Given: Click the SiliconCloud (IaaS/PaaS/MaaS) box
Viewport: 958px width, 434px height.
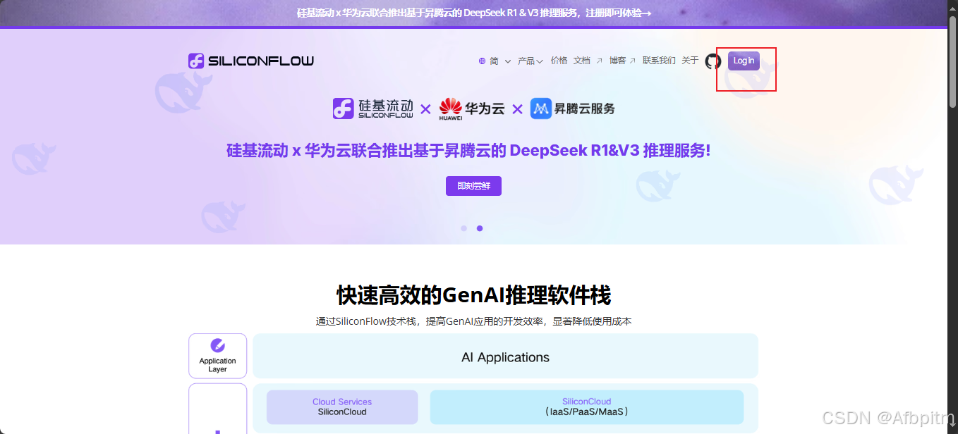Looking at the screenshot, I should tap(587, 407).
